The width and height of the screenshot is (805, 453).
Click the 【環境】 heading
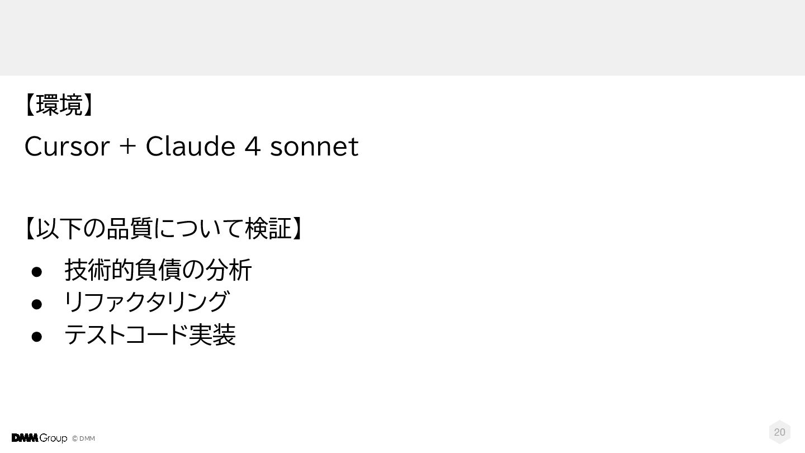[x=59, y=105]
